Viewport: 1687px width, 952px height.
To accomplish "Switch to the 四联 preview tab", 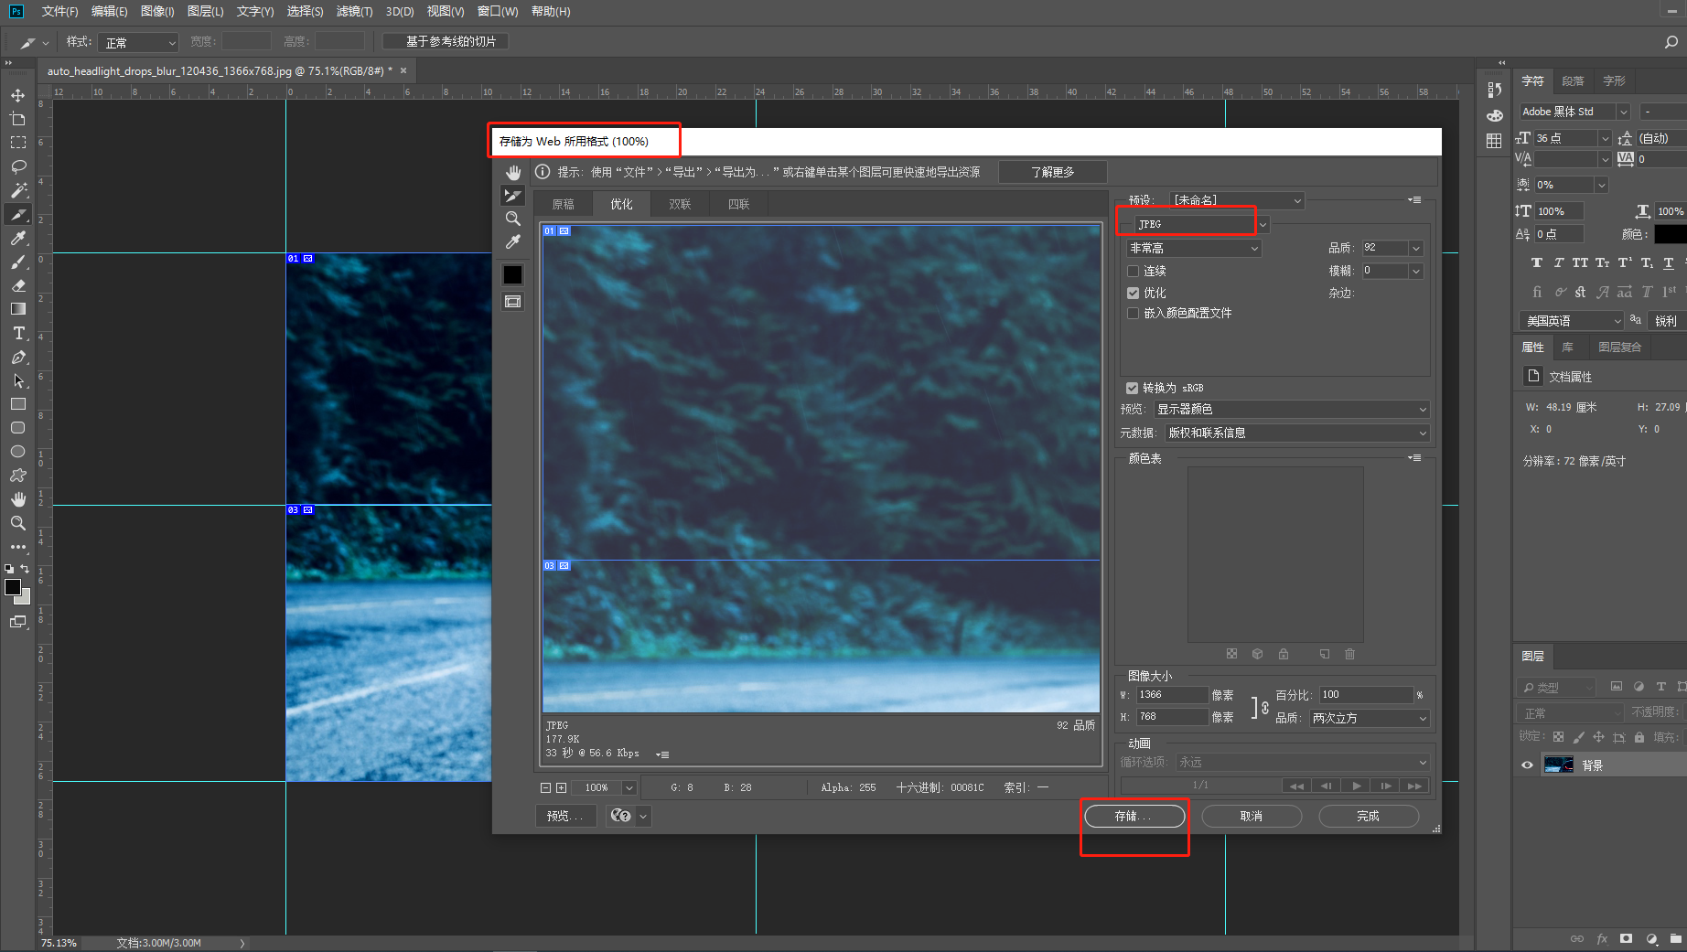I will pos(738,205).
